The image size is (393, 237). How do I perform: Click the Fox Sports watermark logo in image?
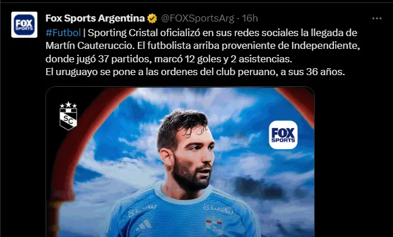(283, 135)
